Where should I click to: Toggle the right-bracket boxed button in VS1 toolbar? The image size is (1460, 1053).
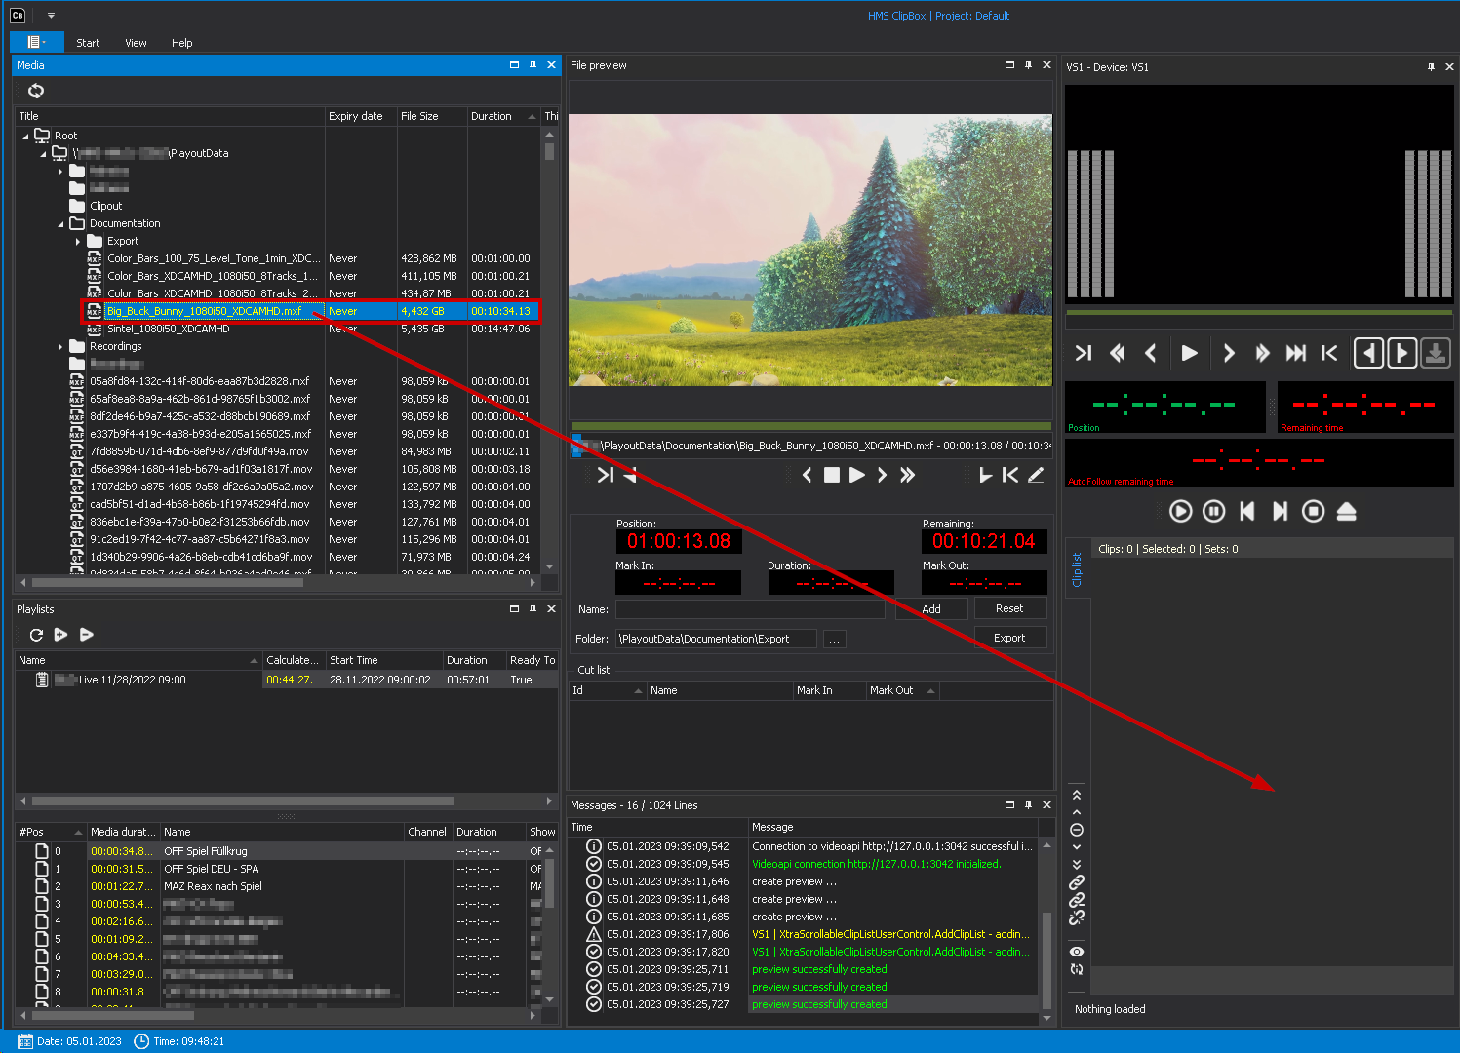(1402, 353)
